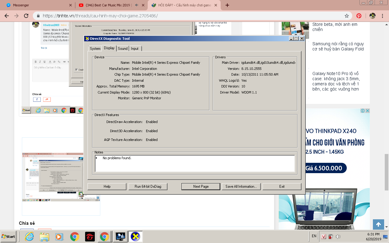389x243 pixels.
Task: Close the Messenger tab
Action: (x=71, y=5)
